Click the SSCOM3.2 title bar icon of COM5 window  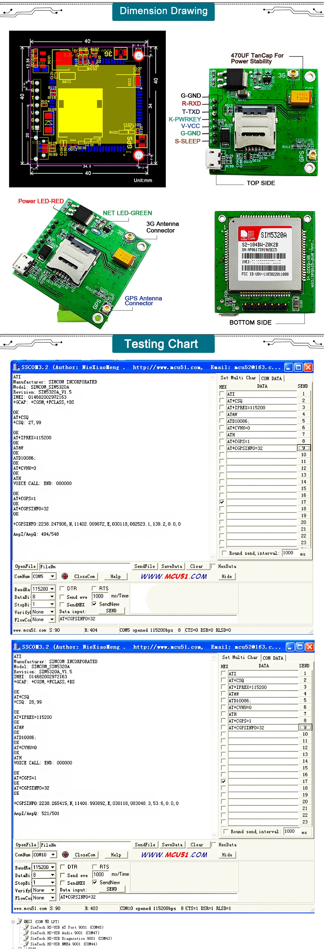pos(16,367)
